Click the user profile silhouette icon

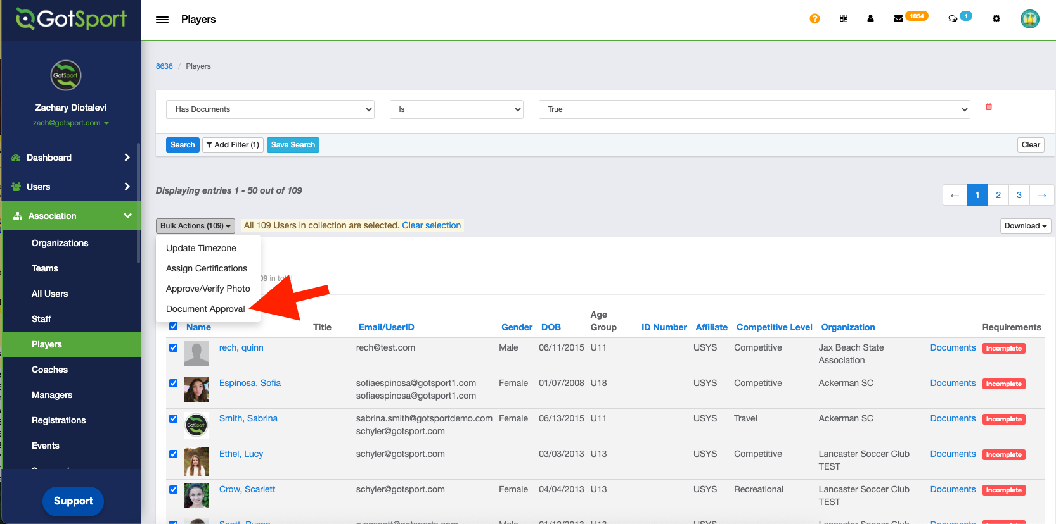point(870,19)
